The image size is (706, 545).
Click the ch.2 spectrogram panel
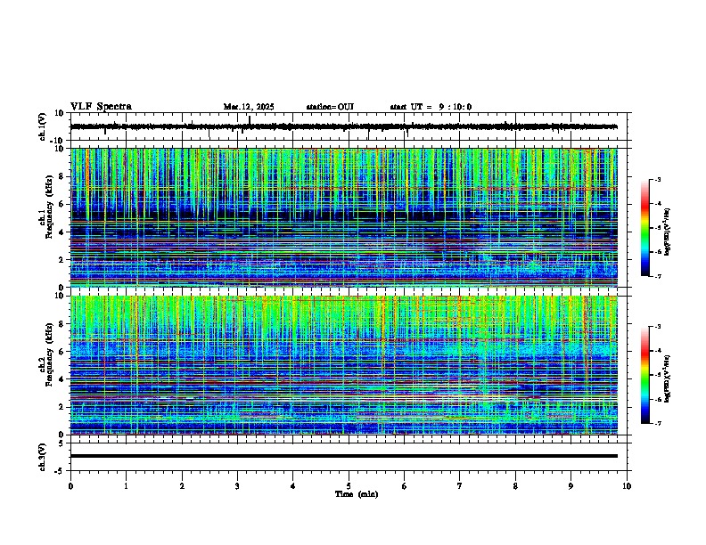(x=344, y=365)
